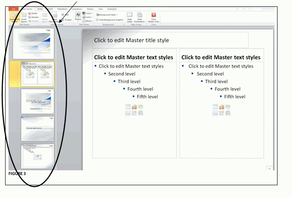Expand the Colors dropdown

[88, 13]
